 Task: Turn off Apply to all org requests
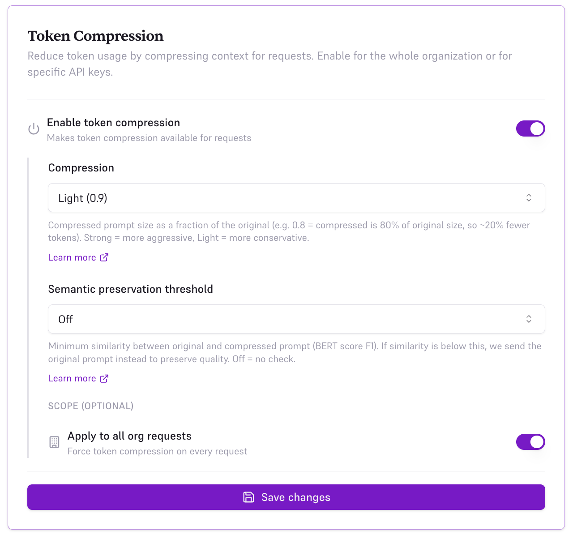pos(530,442)
